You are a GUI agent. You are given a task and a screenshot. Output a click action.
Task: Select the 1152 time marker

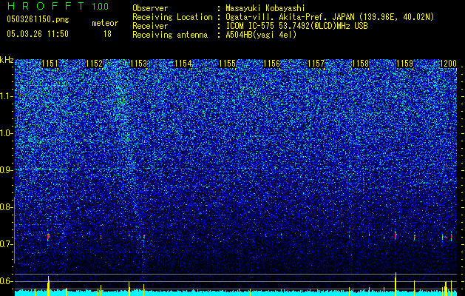[95, 64]
